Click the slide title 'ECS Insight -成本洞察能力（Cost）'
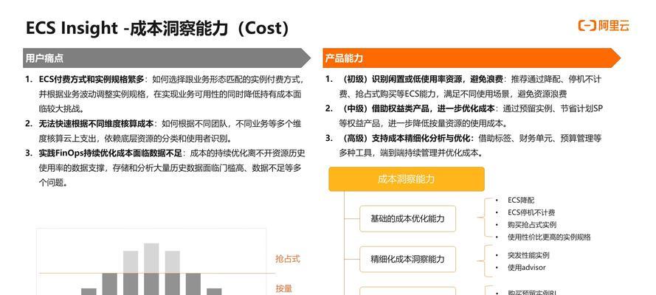The image size is (656, 295). [x=158, y=28]
